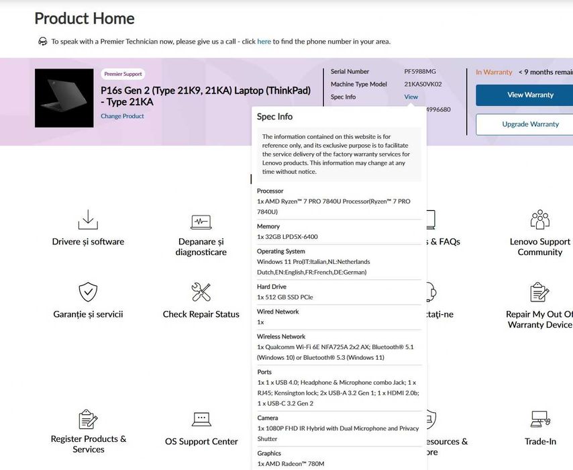Open the ThinkPad product thumbnail image
The width and height of the screenshot is (573, 470).
64,98
